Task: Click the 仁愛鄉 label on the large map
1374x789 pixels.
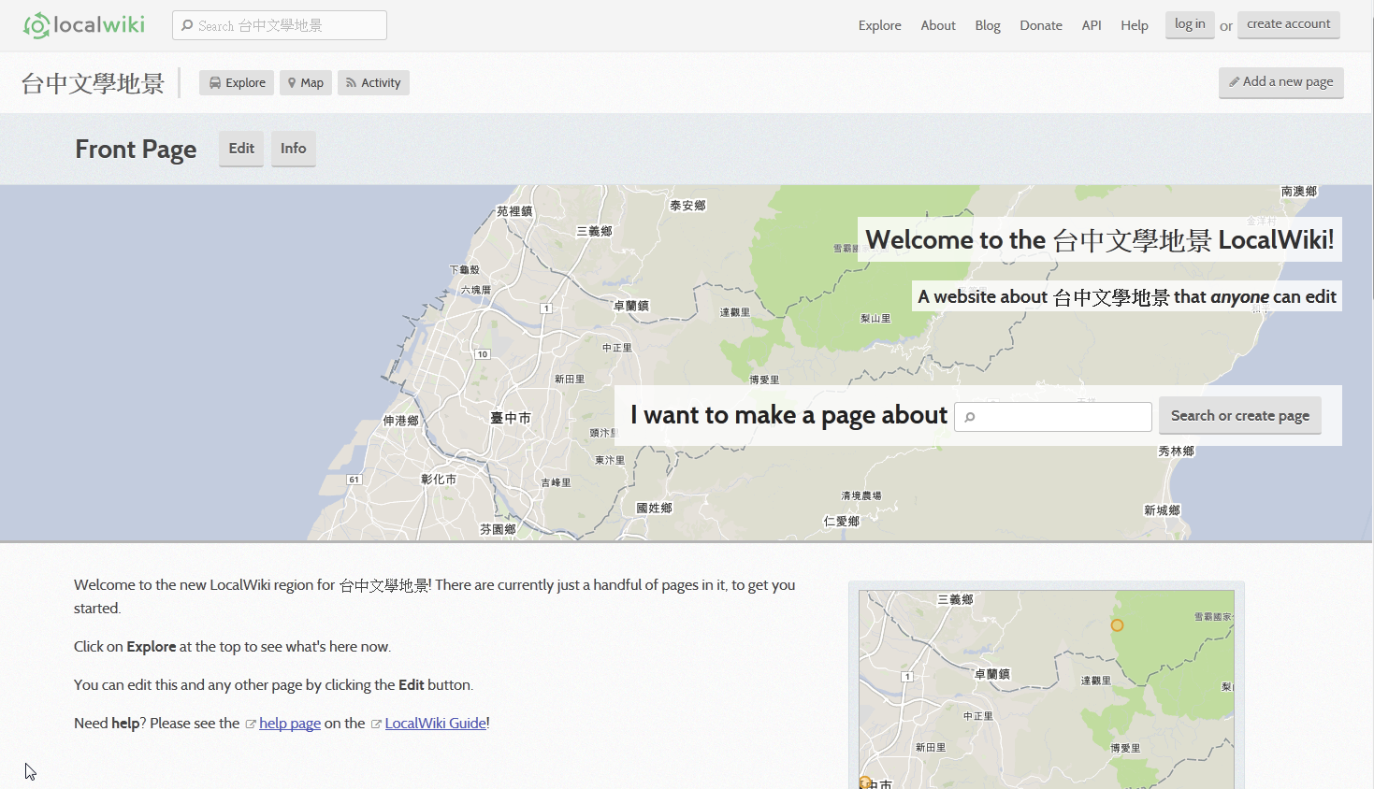Action: [841, 521]
